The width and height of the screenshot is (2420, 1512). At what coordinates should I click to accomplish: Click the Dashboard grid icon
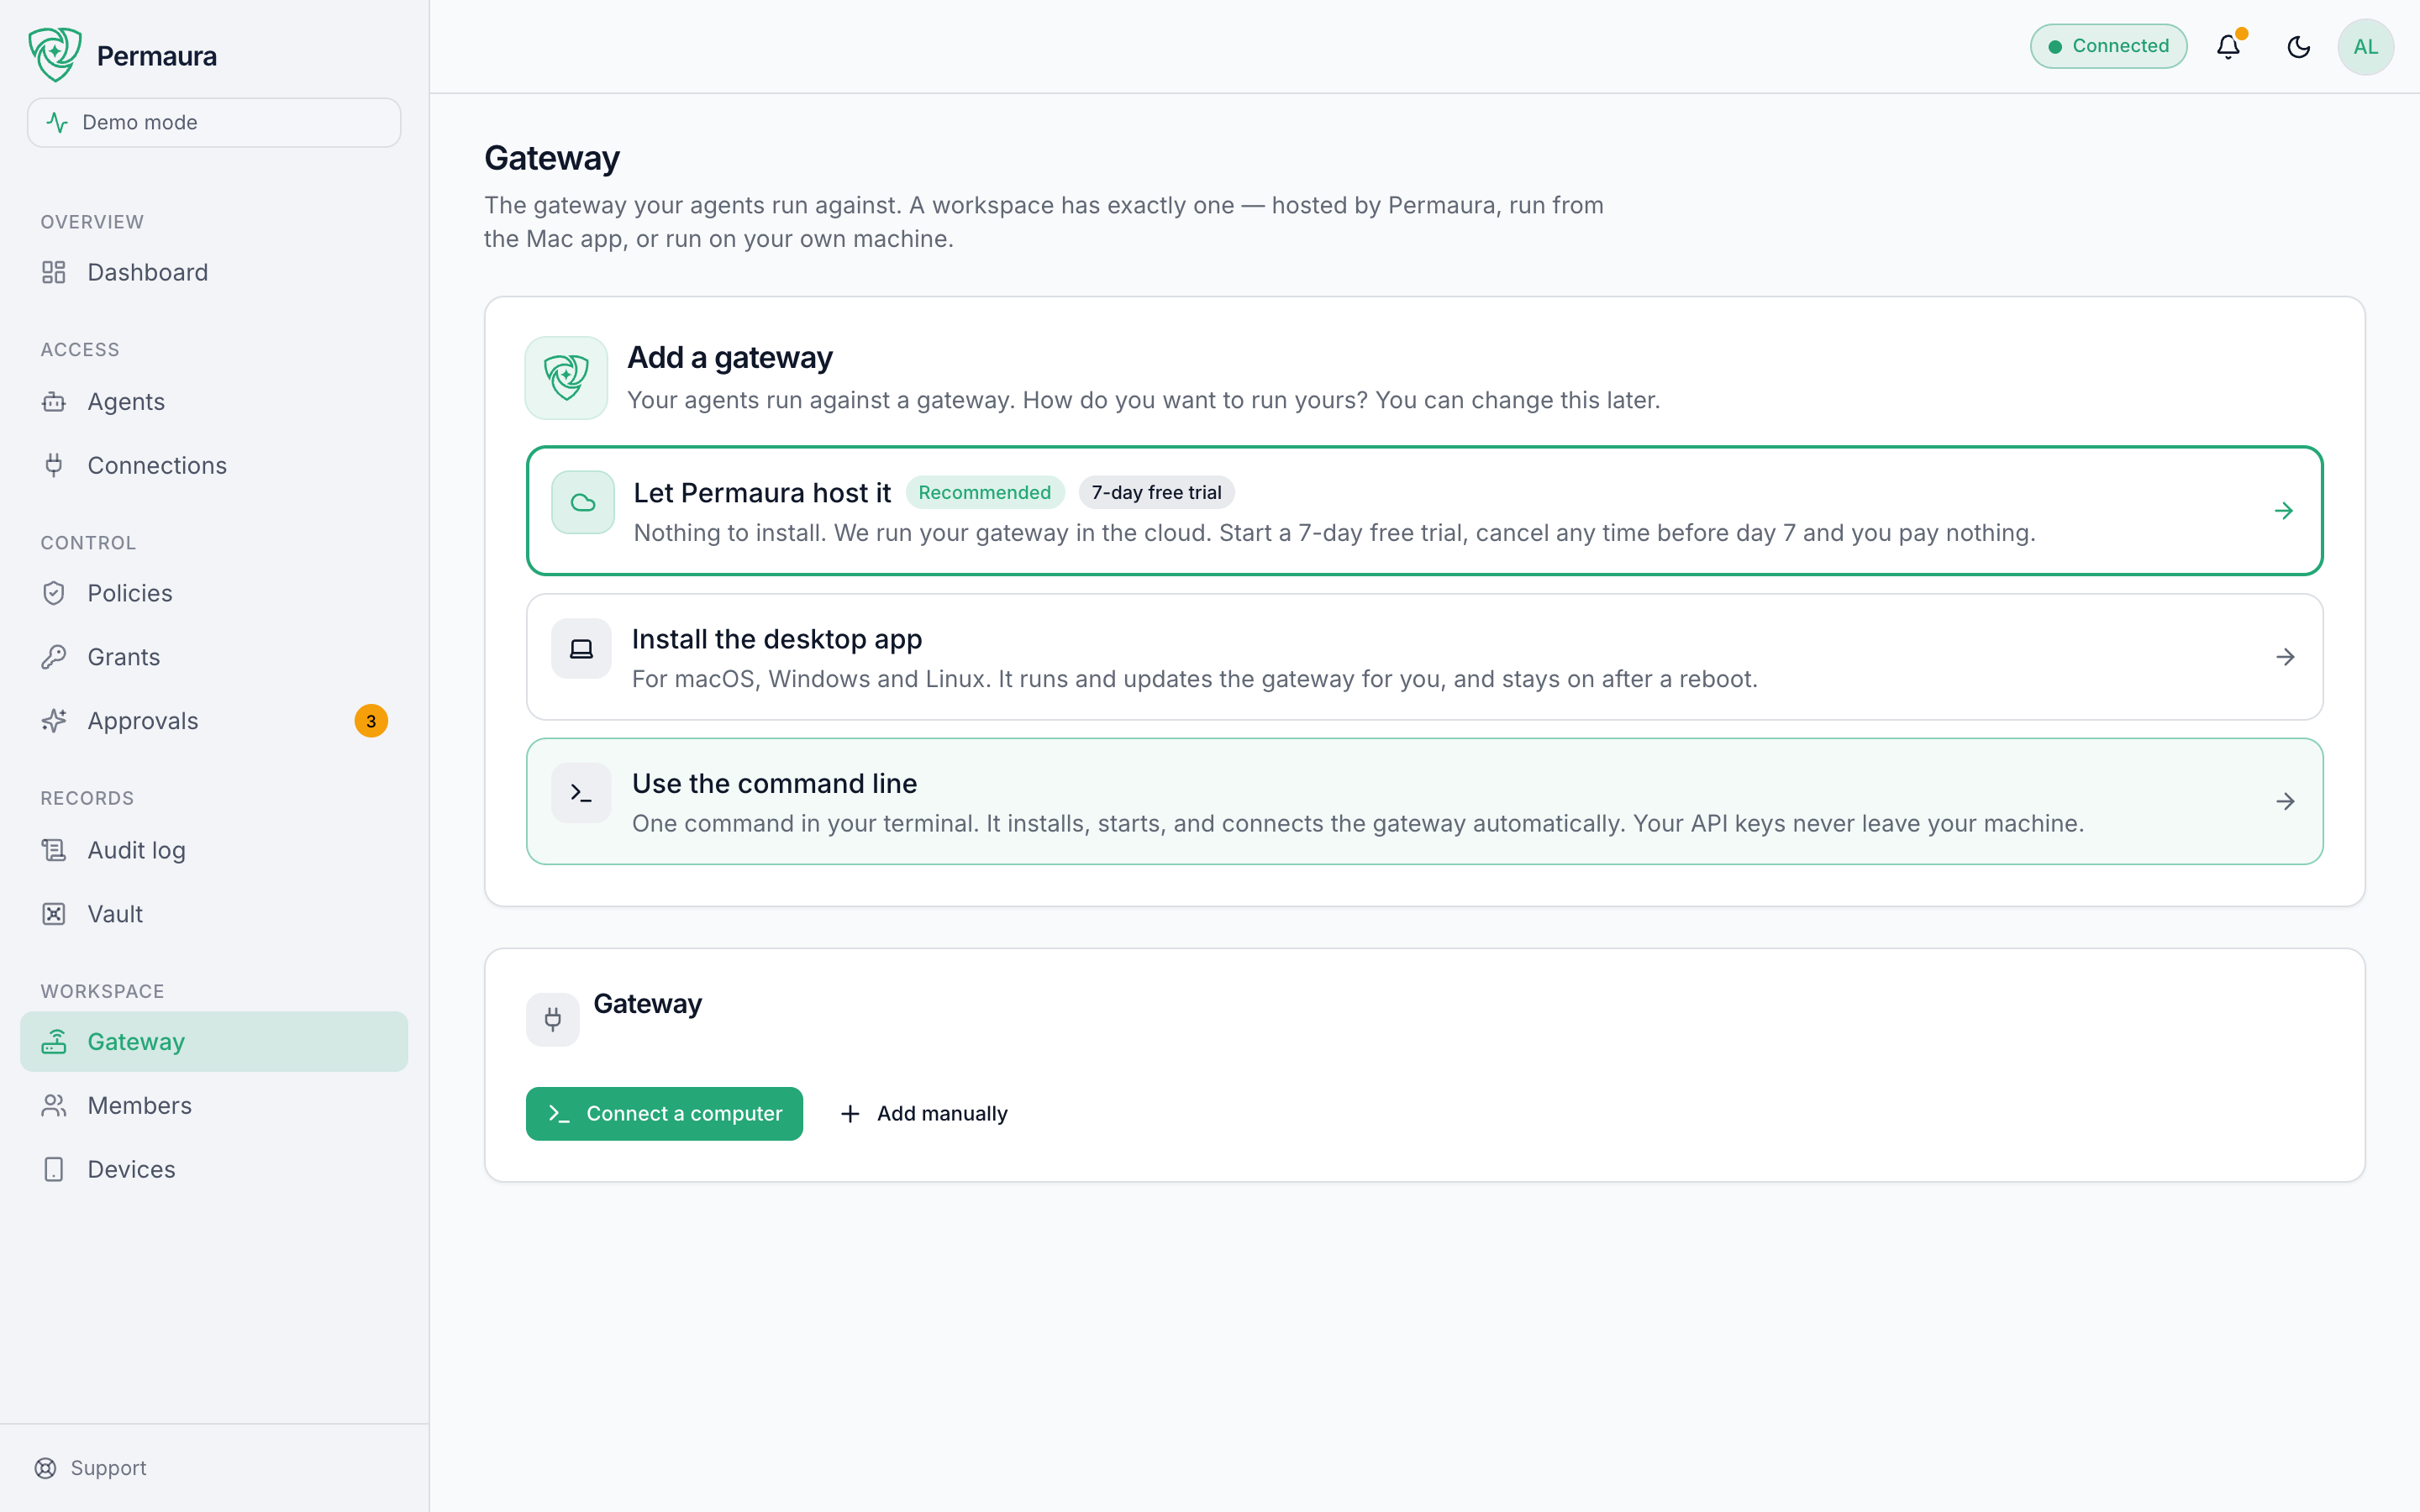(54, 272)
